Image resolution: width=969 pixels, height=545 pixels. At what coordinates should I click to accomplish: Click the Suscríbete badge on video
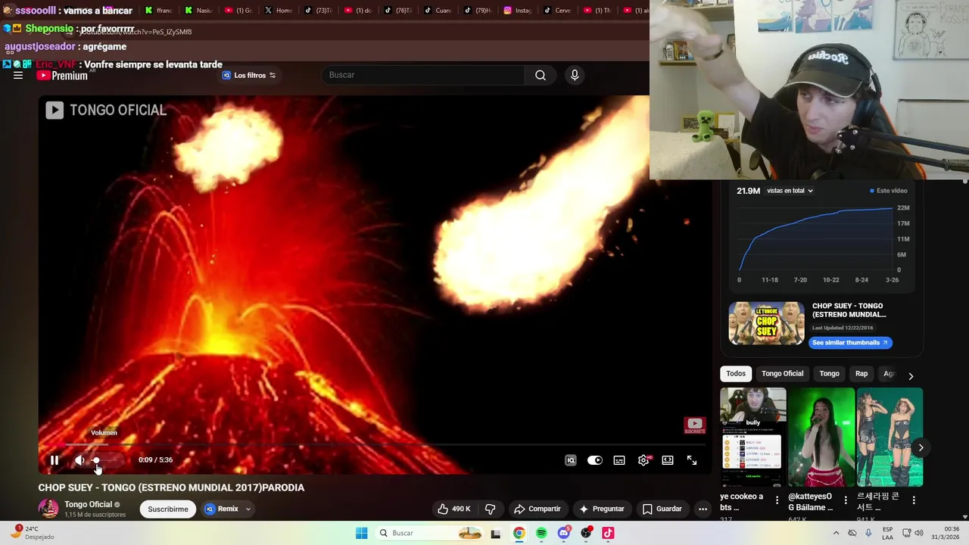[x=695, y=425]
